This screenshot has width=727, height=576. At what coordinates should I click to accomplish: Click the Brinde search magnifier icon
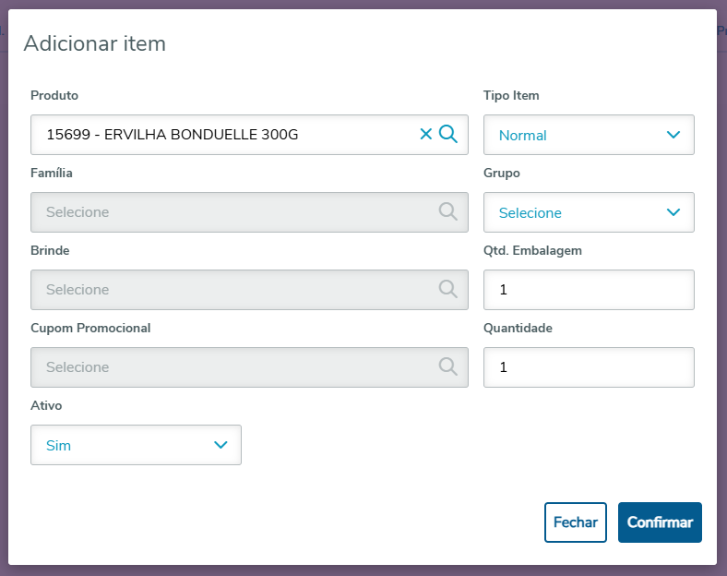[x=448, y=290]
